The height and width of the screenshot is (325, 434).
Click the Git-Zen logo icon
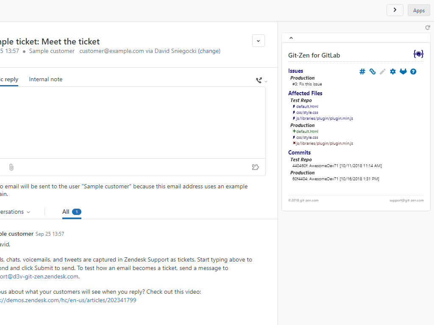coord(418,54)
